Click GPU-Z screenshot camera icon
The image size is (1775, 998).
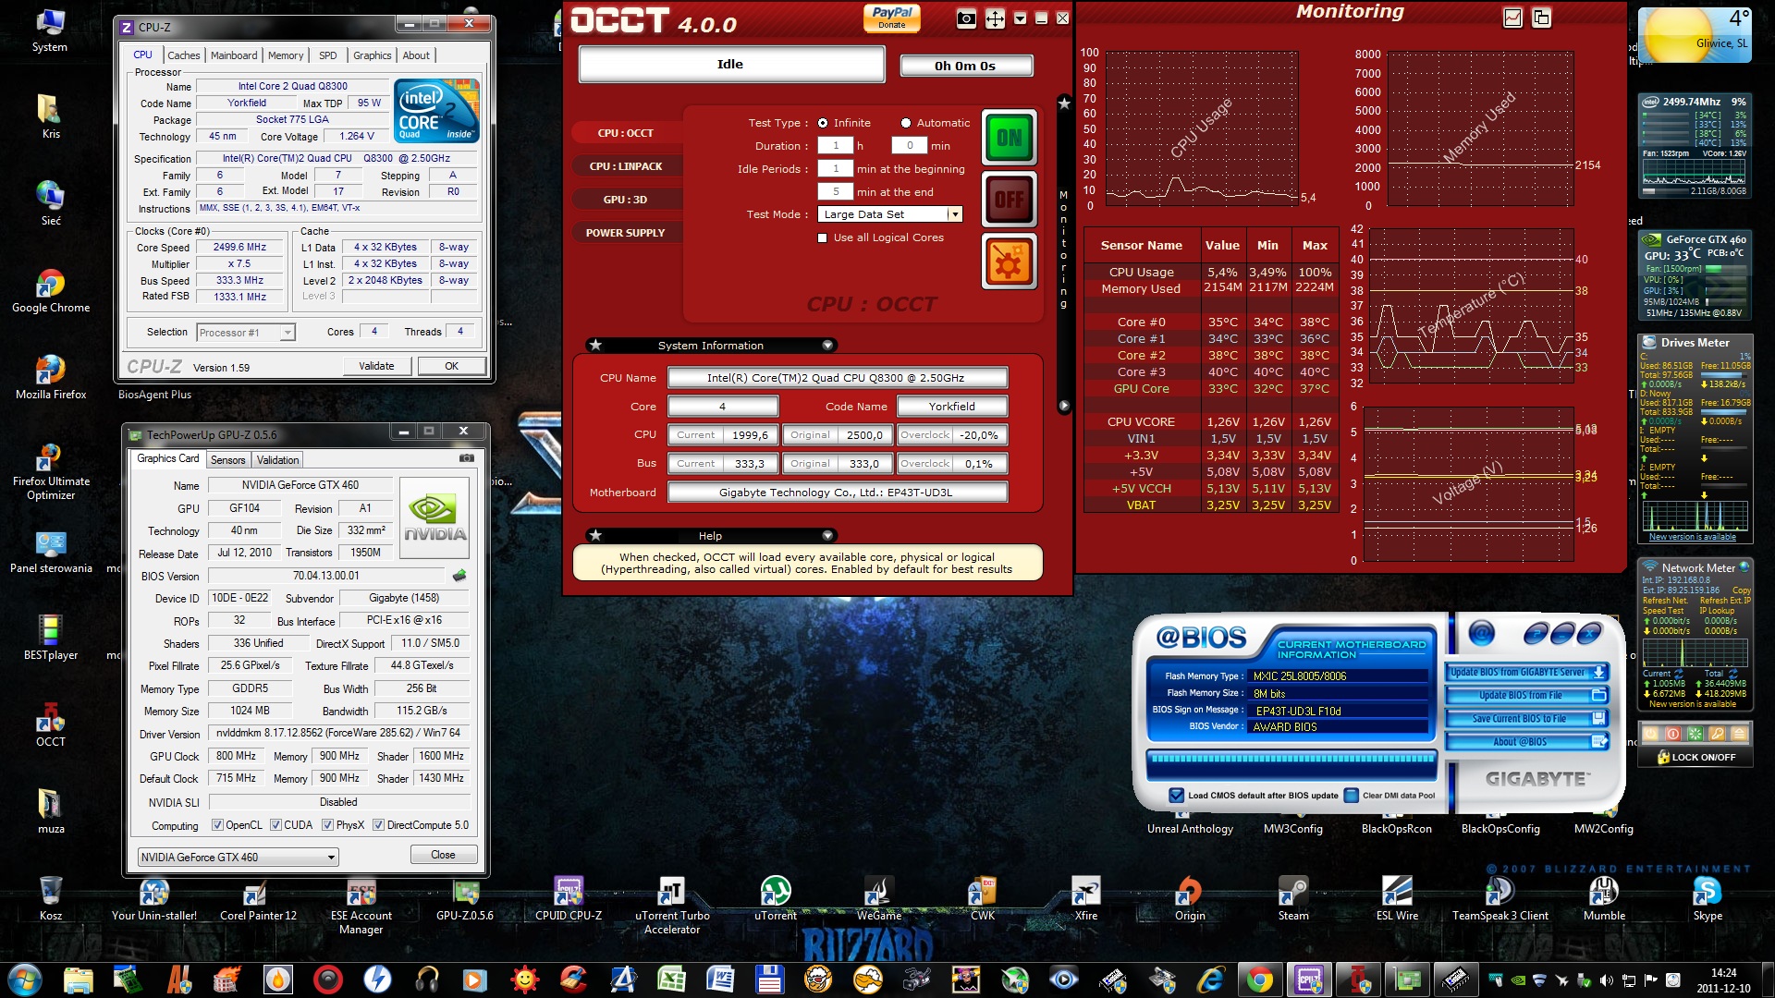point(467,458)
